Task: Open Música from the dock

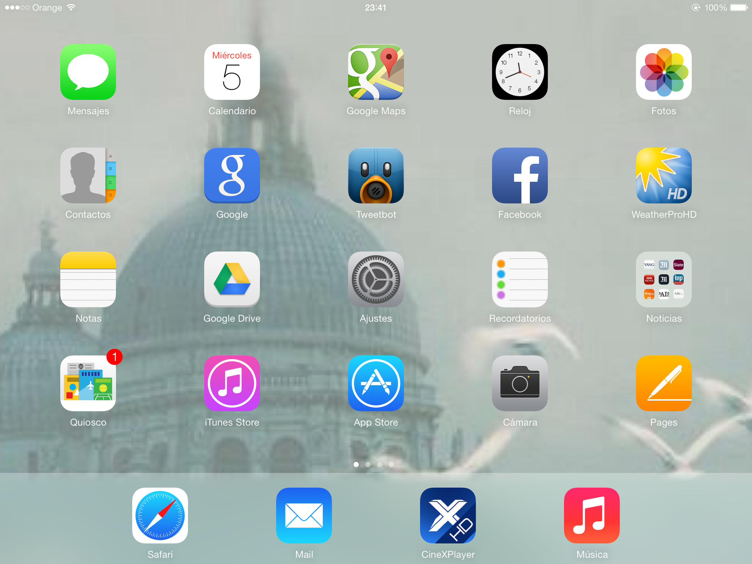Action: click(x=592, y=516)
